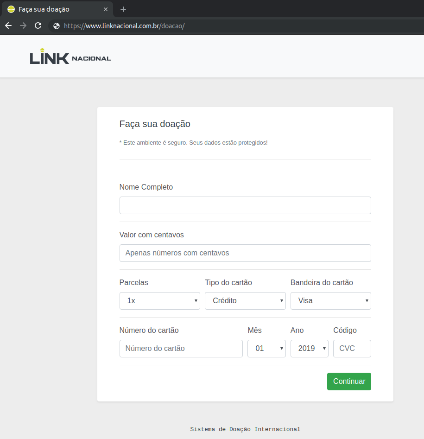The image size is (424, 439).
Task: Click the Sistema de Doação Internacional text
Action: [x=245, y=429]
